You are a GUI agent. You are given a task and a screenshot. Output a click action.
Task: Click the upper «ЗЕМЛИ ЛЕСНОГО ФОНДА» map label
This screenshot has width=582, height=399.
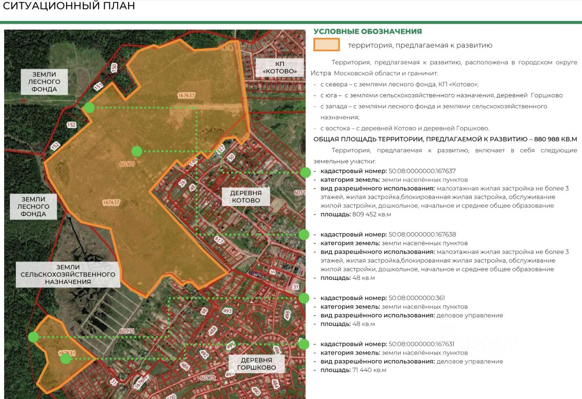click(45, 82)
